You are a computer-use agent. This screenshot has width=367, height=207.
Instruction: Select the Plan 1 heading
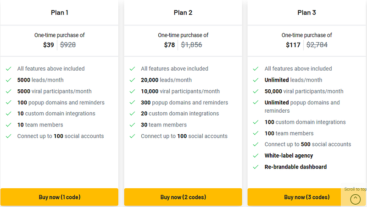pyautogui.click(x=60, y=13)
